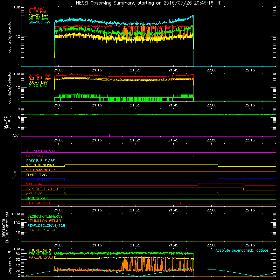Click the HESSI Observing Summary title

tap(148, 3)
